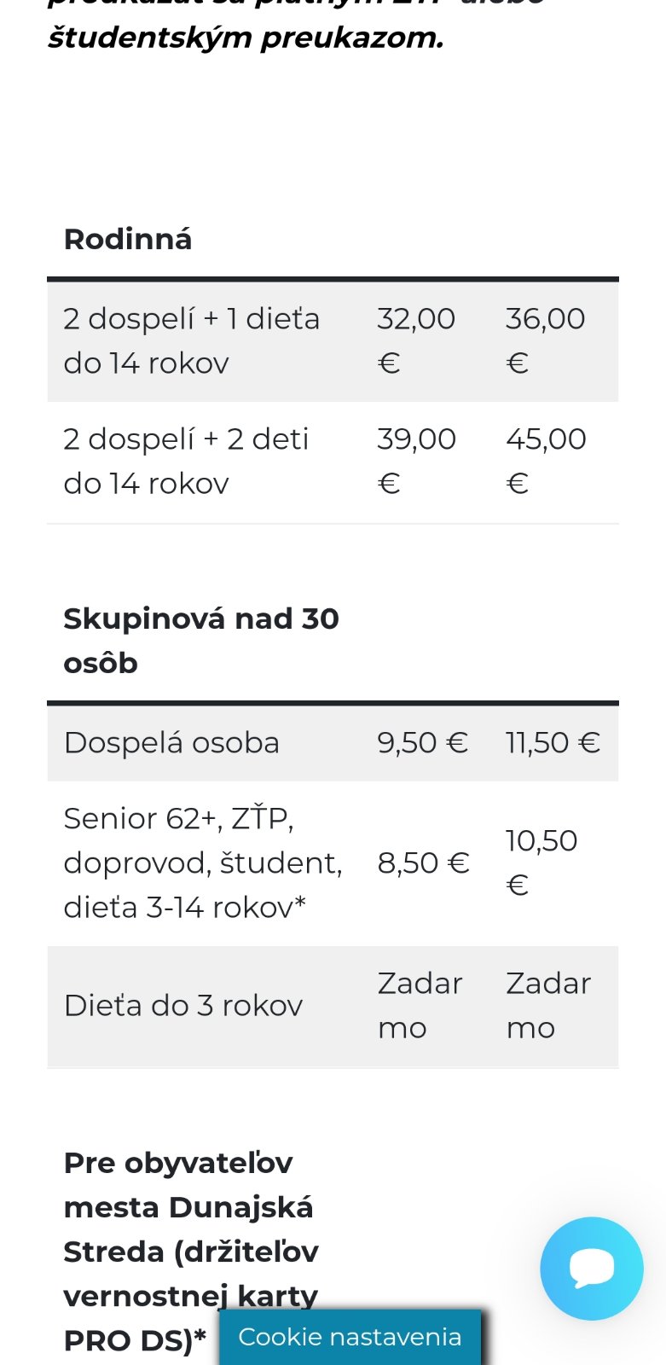Click the 36,00 € price cell

coord(545,341)
